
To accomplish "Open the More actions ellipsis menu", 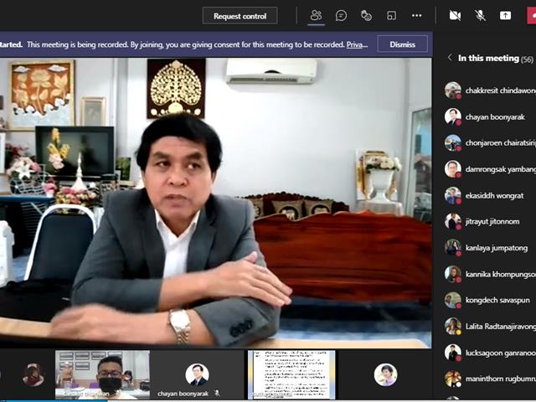I will point(416,15).
